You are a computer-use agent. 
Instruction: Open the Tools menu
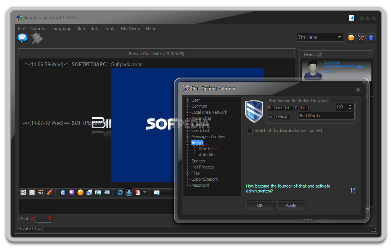click(110, 29)
